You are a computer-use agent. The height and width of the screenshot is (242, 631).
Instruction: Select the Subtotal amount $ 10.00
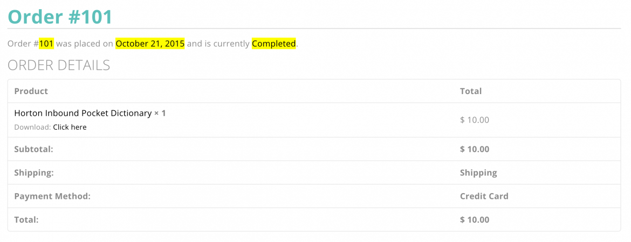point(475,150)
